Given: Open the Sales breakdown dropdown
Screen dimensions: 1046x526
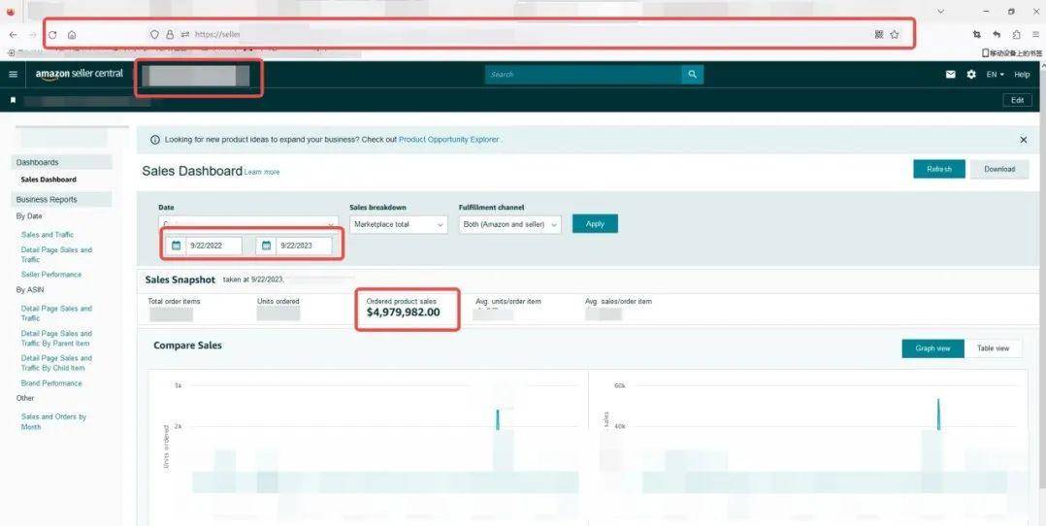Looking at the screenshot, I should click(398, 225).
